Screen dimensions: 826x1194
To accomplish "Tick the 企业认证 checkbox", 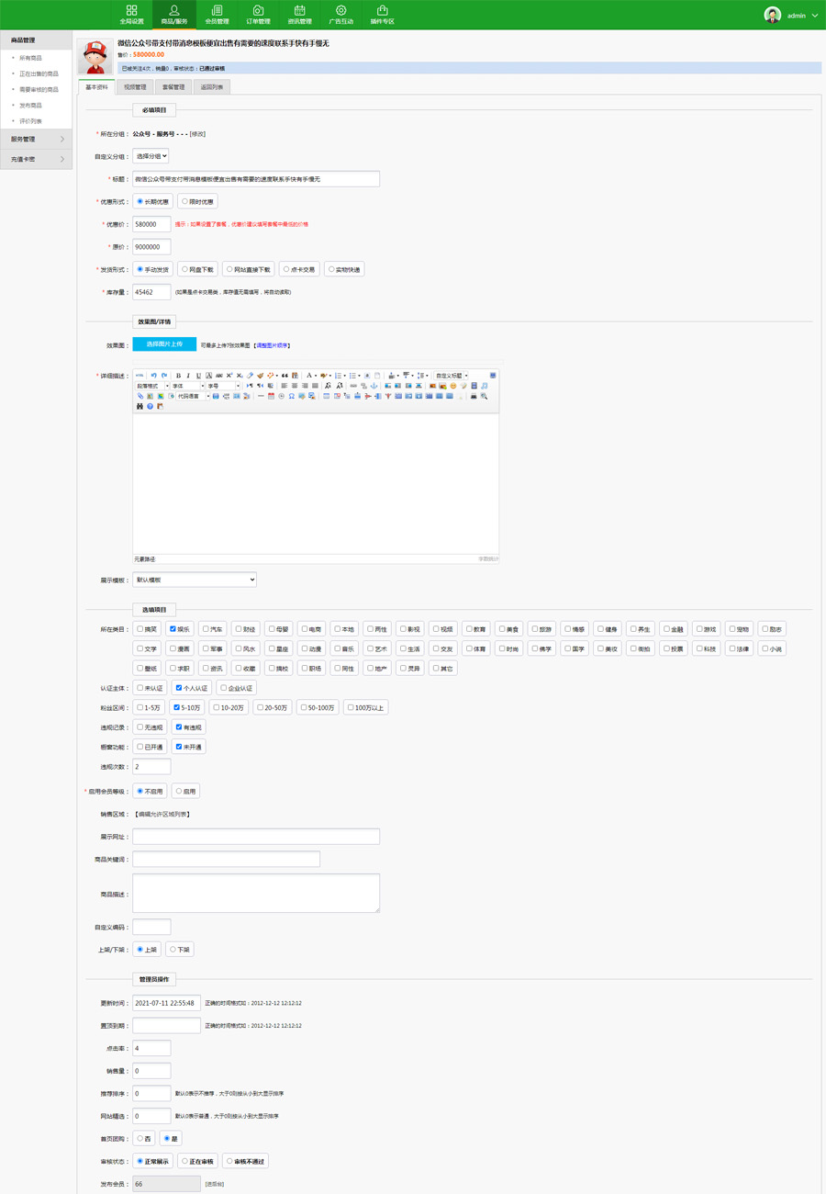I will click(x=223, y=688).
